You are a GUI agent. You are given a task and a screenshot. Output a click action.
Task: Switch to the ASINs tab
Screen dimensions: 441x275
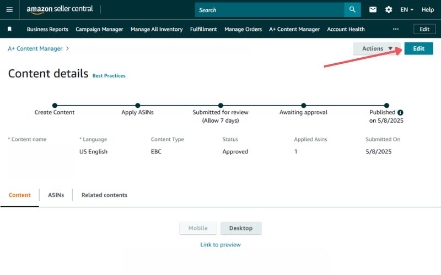(x=56, y=195)
